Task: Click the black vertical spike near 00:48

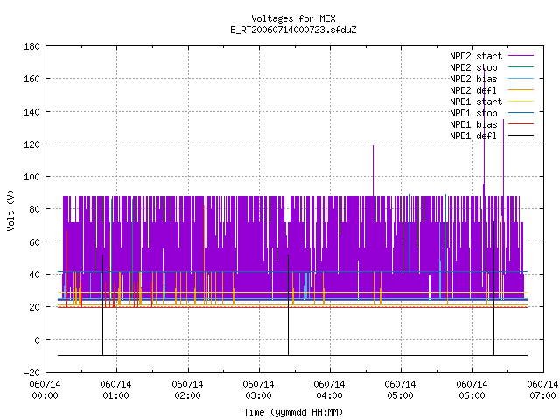Action: pyautogui.click(x=103, y=305)
